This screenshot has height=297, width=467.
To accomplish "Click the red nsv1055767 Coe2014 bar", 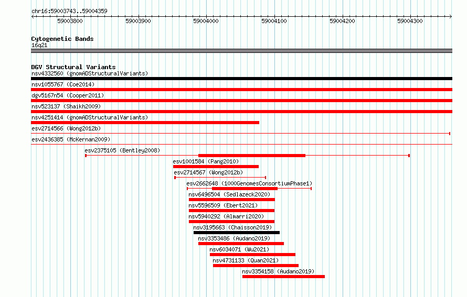I will pos(241,90).
